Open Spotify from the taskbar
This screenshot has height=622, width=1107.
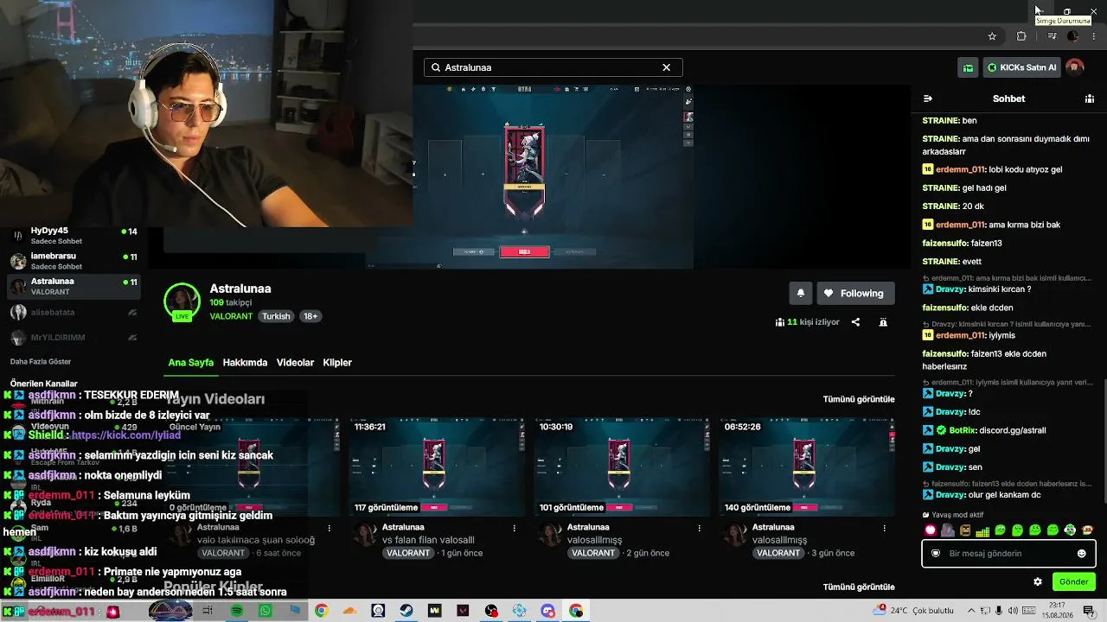pyautogui.click(x=237, y=611)
